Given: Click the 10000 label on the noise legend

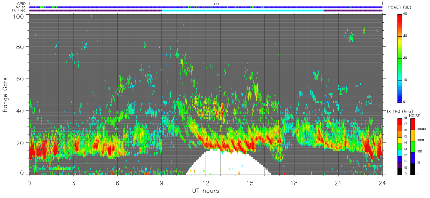Looking at the screenshot, I should [x=421, y=129].
